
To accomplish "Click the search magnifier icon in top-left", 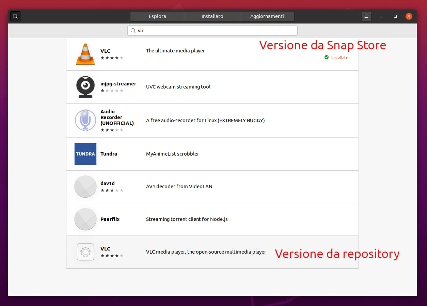I will [x=15, y=16].
